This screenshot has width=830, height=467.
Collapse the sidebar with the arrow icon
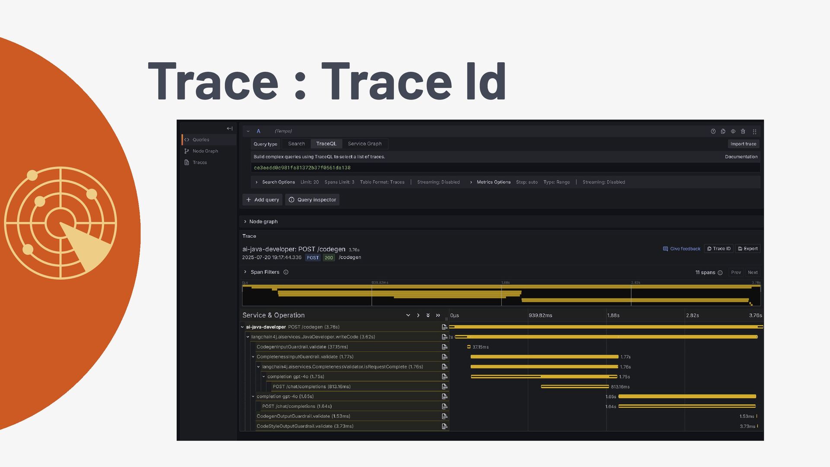tap(230, 128)
